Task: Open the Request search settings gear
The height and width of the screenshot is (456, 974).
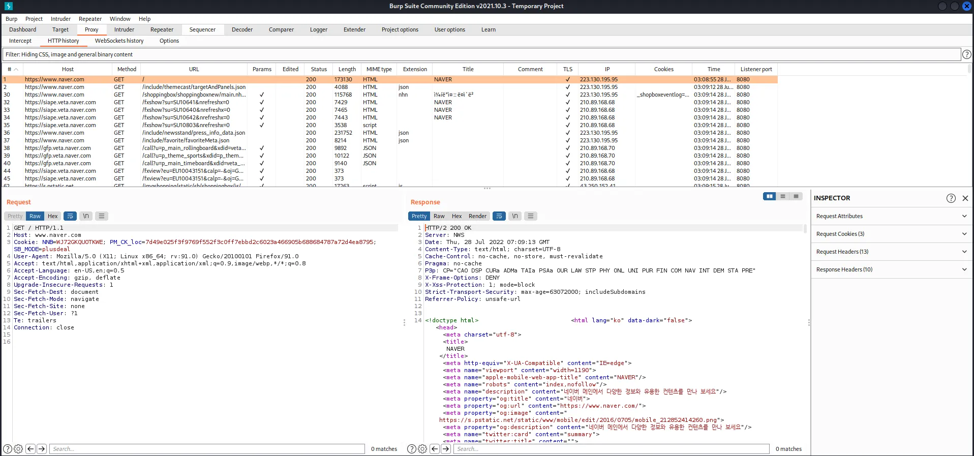Action: click(18, 449)
